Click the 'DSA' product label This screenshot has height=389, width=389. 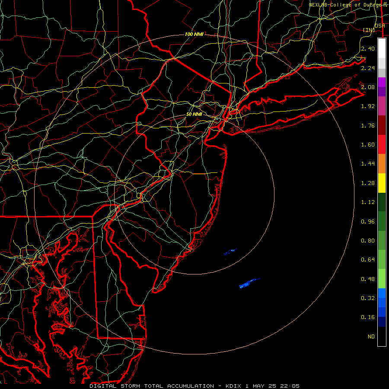(x=380, y=26)
